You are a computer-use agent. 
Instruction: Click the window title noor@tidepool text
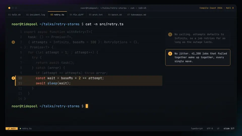[x=113, y=8]
